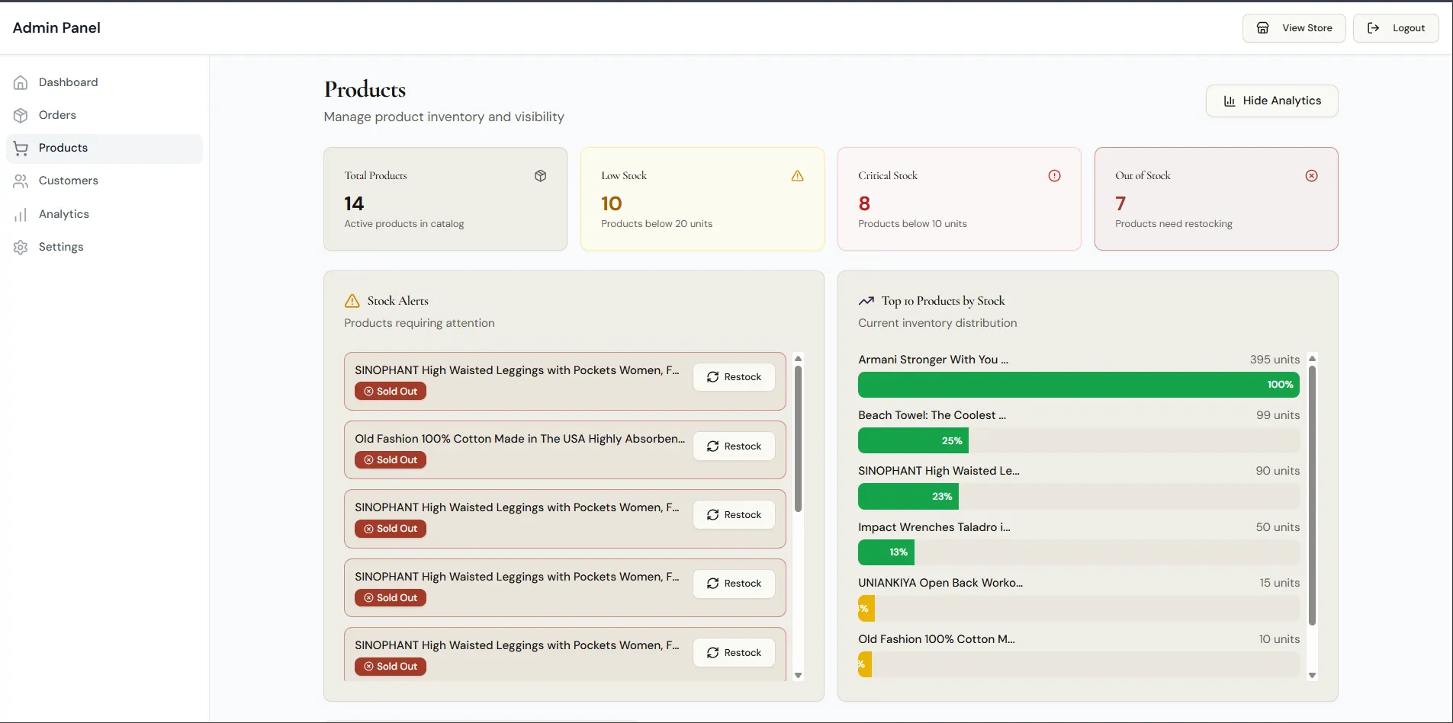Click the X icon on Out of Stock card
This screenshot has width=1453, height=723.
tap(1311, 175)
